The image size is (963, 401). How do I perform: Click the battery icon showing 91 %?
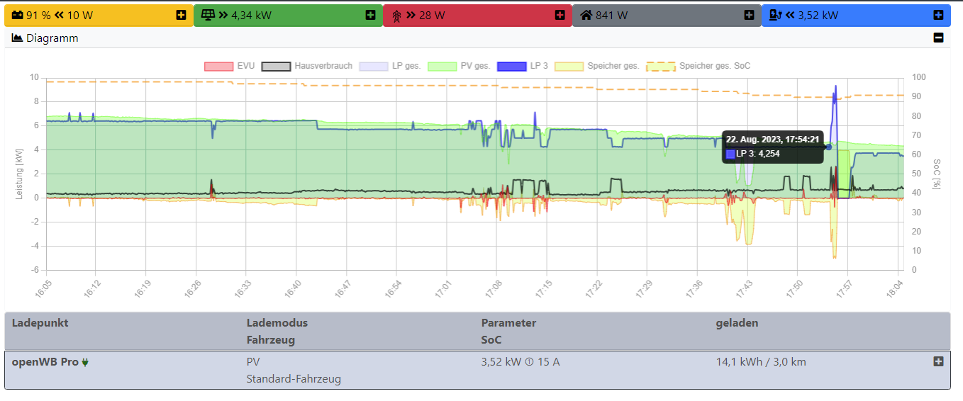(17, 15)
